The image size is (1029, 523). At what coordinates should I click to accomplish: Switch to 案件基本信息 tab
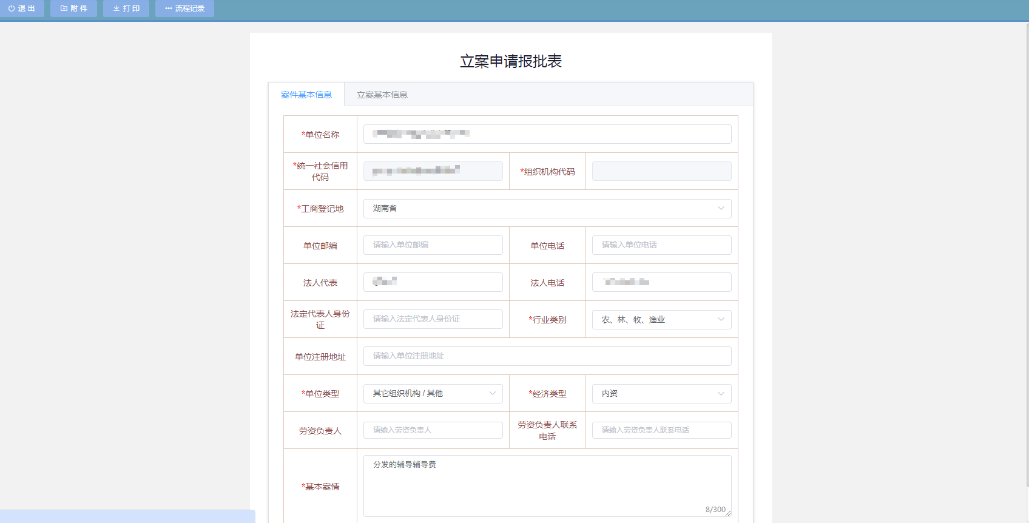[x=306, y=95]
